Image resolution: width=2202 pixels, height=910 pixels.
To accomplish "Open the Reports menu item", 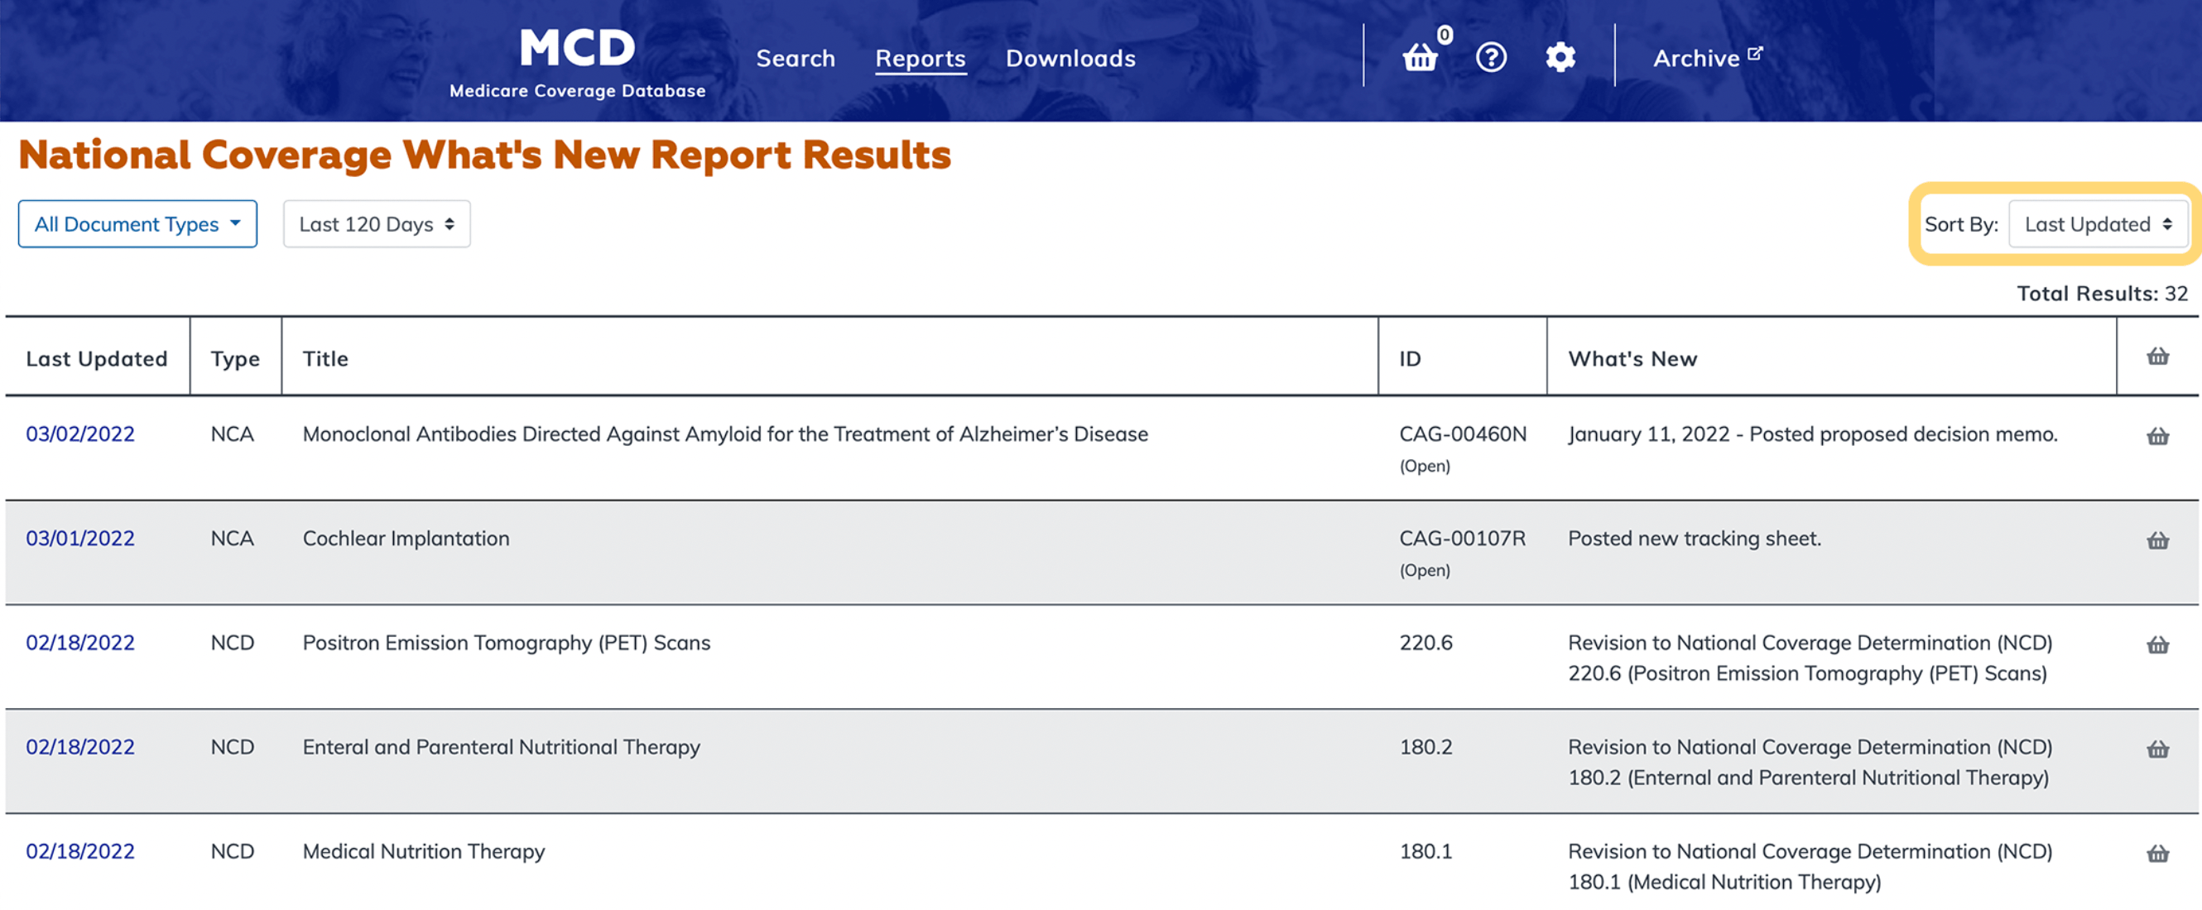I will pos(920,58).
